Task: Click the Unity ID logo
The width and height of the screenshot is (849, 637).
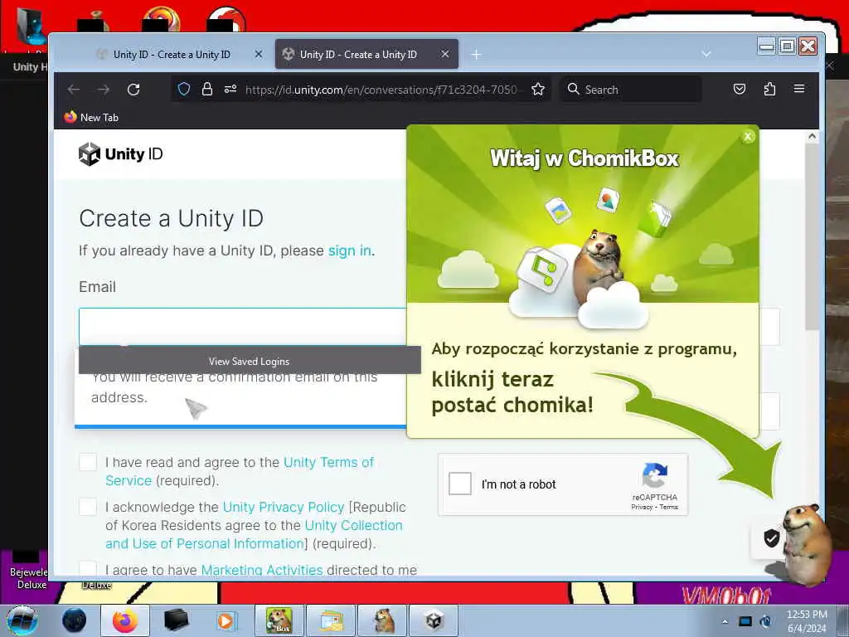Action: click(120, 153)
